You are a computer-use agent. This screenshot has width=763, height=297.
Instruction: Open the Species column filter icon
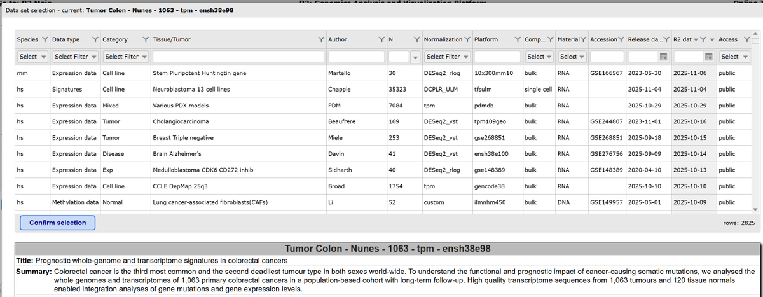click(x=45, y=39)
